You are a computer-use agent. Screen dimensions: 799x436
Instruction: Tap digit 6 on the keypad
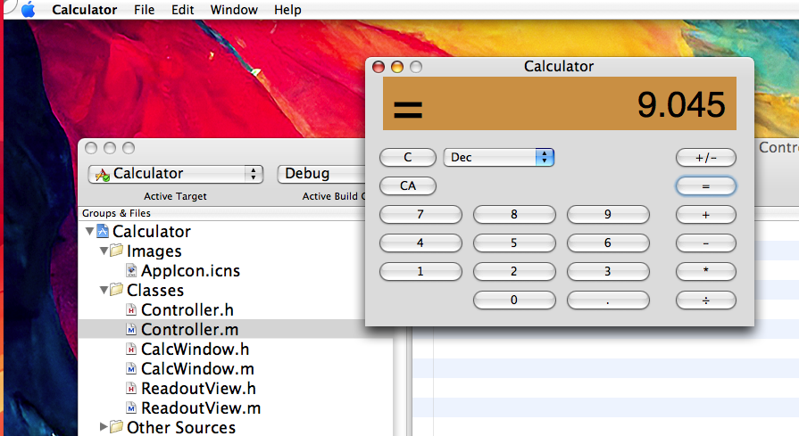[608, 243]
